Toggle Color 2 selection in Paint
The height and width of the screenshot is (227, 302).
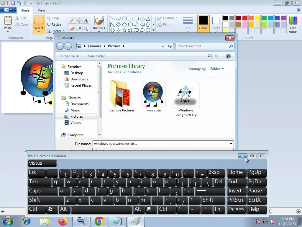[216, 24]
